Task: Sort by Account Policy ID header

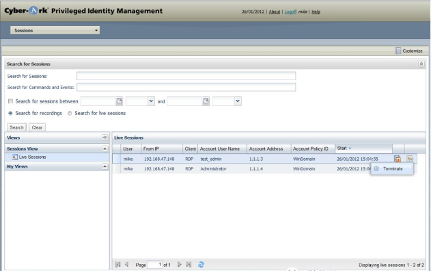Action: click(313, 149)
